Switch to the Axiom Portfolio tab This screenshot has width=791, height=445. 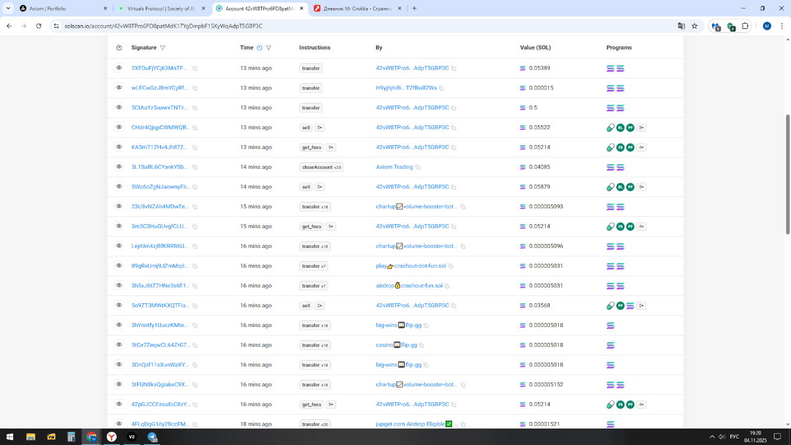point(56,9)
